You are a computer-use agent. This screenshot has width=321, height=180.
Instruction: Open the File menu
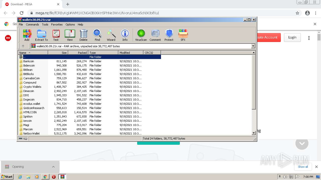[x=21, y=24]
